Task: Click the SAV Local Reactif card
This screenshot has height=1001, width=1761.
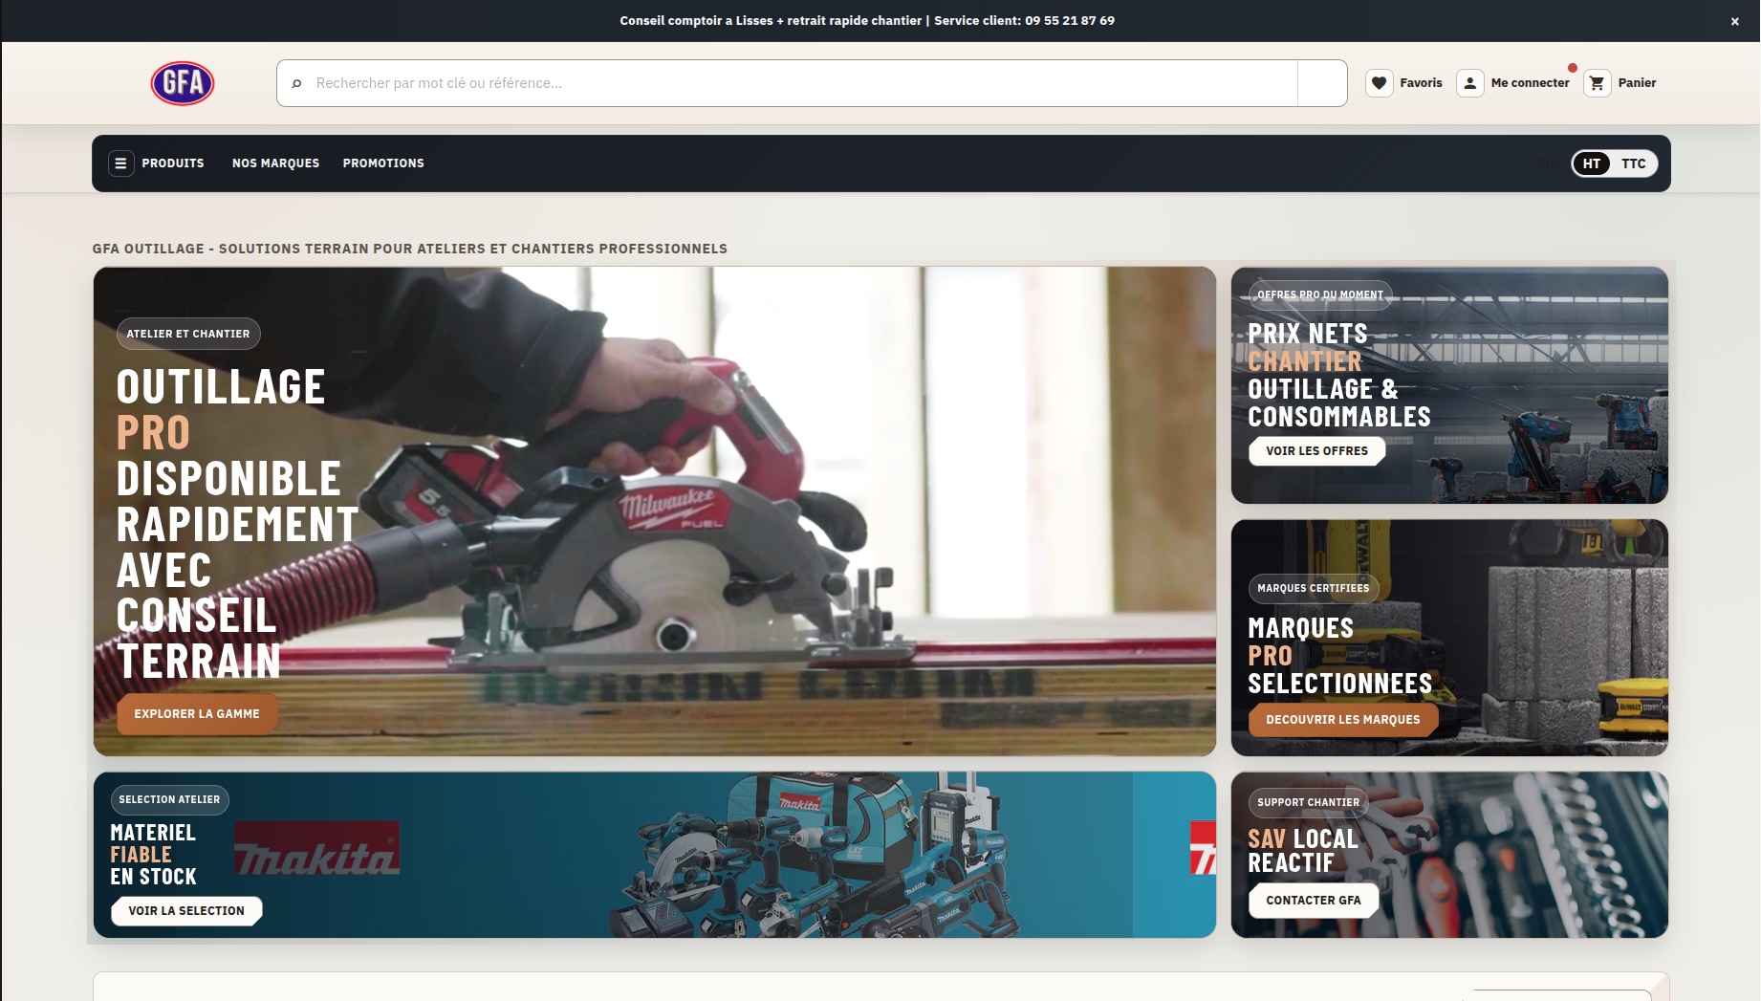Action: point(1449,855)
